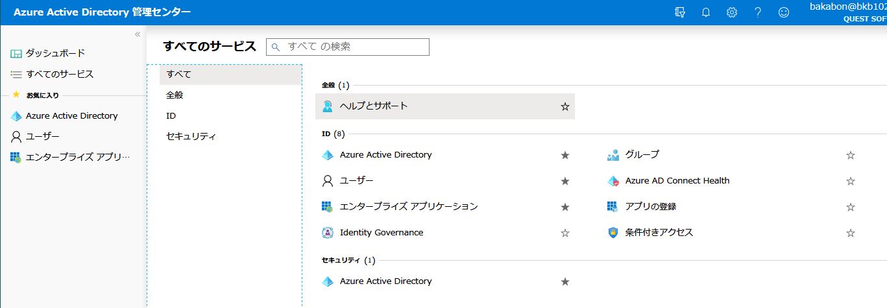This screenshot has width=887, height=308.
Task: Toggle star for Azure Active Directory under セキュリティ
Action: point(565,281)
